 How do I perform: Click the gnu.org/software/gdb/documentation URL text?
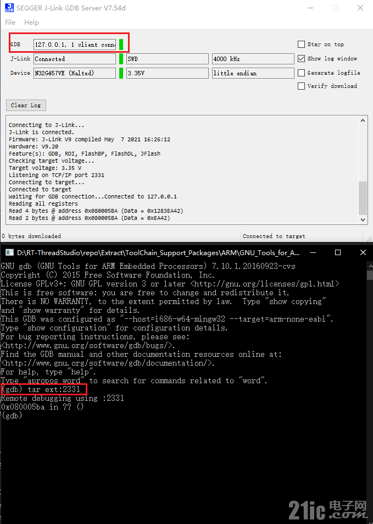[108, 363]
